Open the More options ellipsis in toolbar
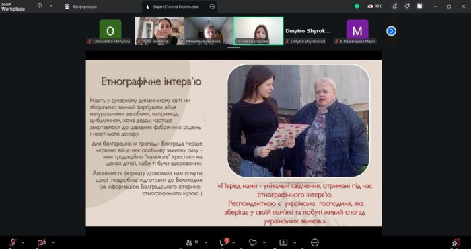 pos(314,242)
